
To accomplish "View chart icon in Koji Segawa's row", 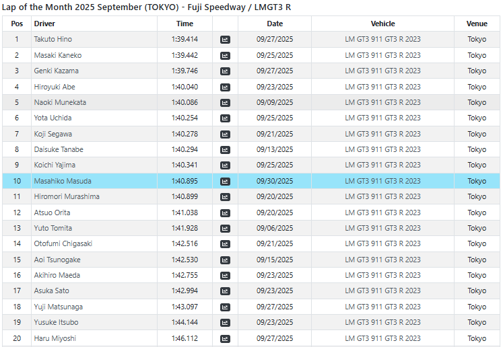I will (x=225, y=134).
